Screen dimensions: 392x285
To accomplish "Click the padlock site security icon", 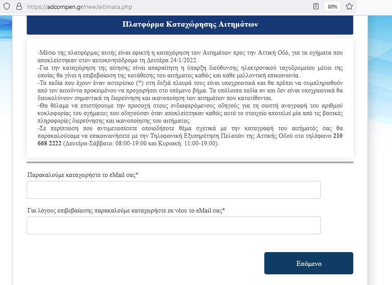I will (19, 6).
